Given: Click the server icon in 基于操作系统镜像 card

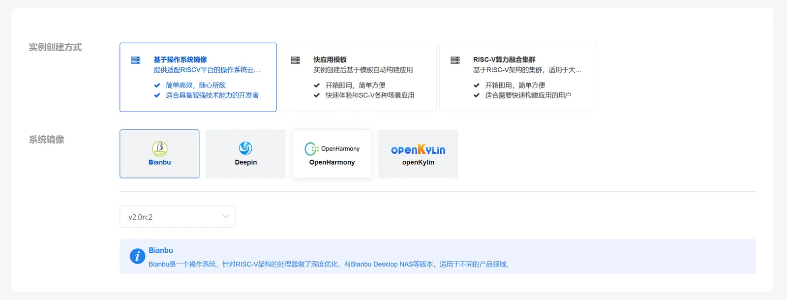Looking at the screenshot, I should pos(136,60).
